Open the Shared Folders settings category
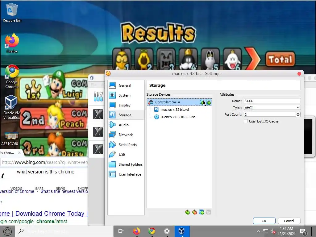Viewport: 316px width, 237px height. pos(126,164)
